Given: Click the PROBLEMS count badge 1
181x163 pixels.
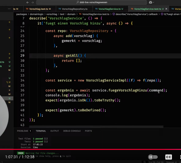Looking at the screenshot, I should coord(30,131).
